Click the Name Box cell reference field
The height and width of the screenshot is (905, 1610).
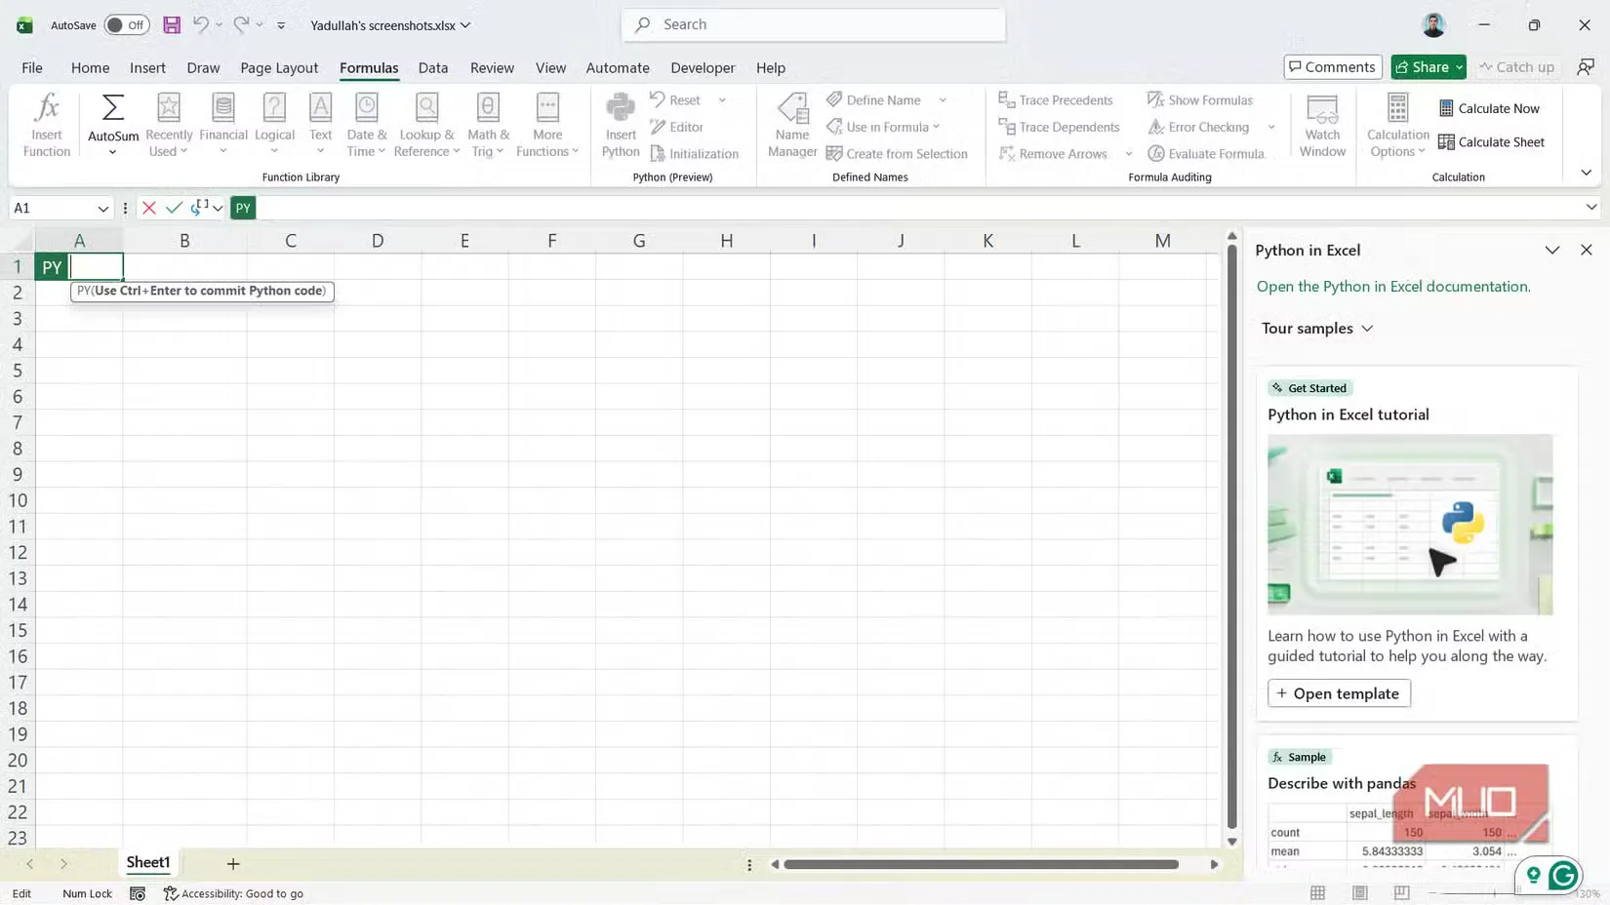click(x=54, y=208)
